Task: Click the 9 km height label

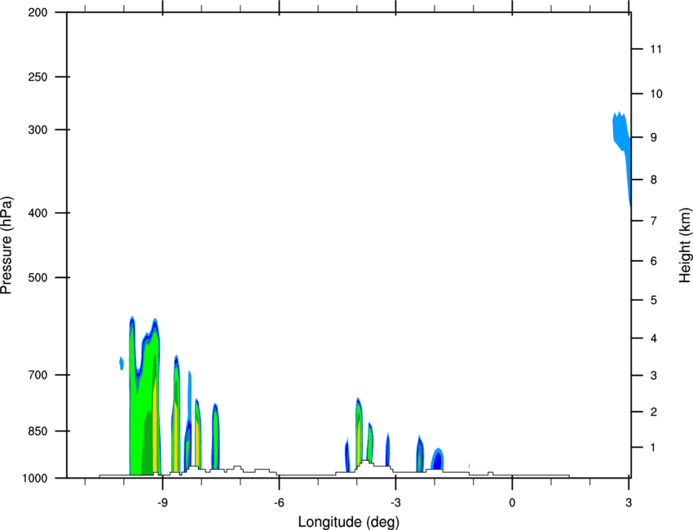Action: [654, 138]
